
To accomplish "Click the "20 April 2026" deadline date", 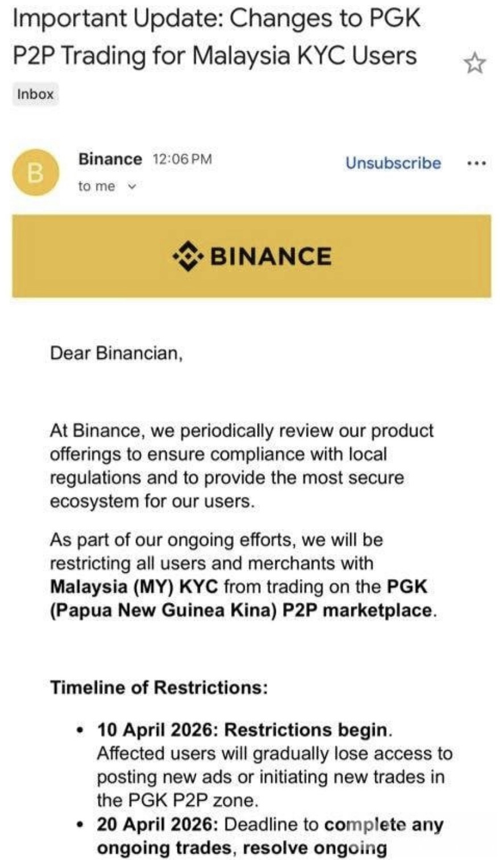I will 159,824.
